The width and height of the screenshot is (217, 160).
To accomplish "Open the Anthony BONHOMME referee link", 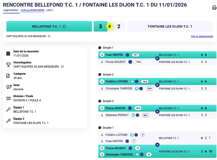I will pos(33,10).
